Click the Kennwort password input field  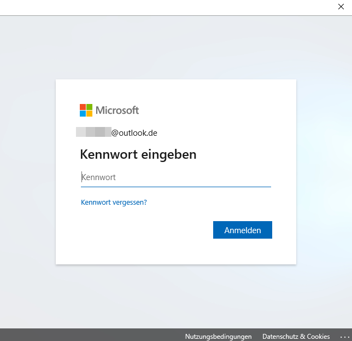[176, 177]
